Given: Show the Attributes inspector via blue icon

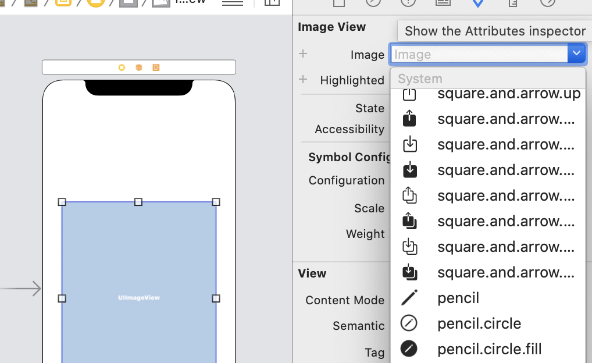Looking at the screenshot, I should tap(477, 3).
